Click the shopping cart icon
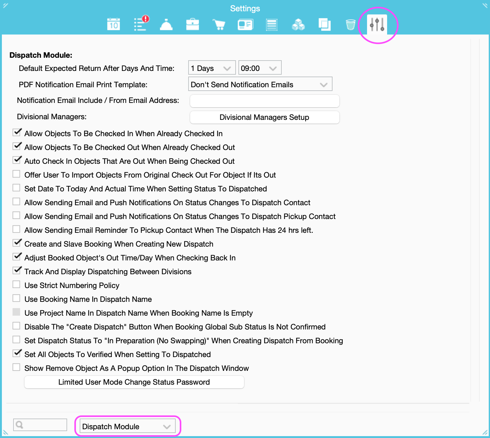Image resolution: width=490 pixels, height=438 pixels. coord(219,24)
